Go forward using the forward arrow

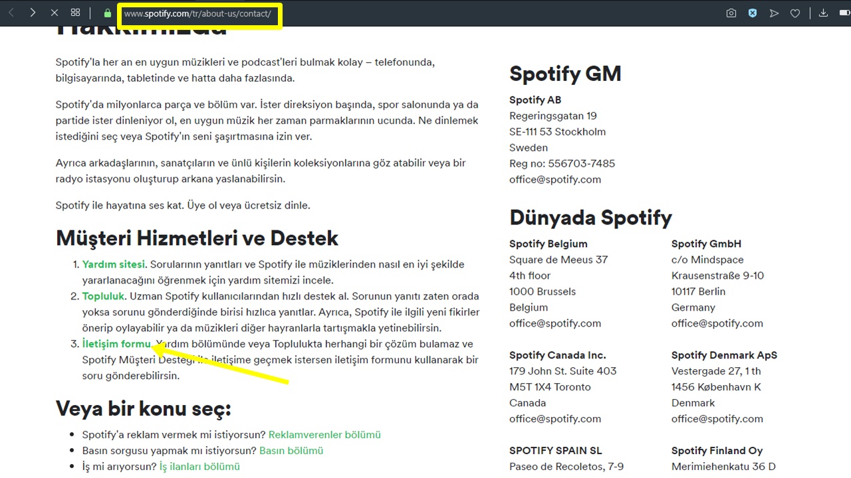pos(33,12)
